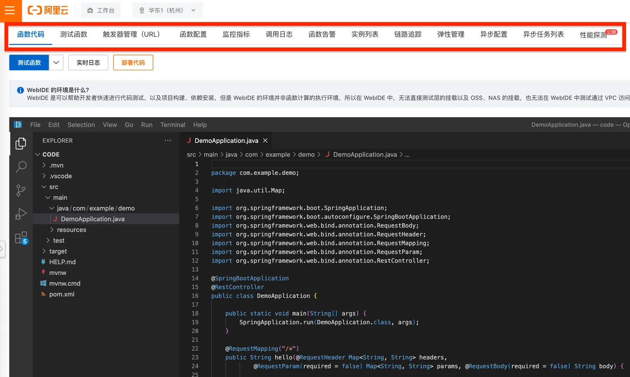Switch to the 链路追踪 tab
The height and width of the screenshot is (377, 630).
pos(408,34)
